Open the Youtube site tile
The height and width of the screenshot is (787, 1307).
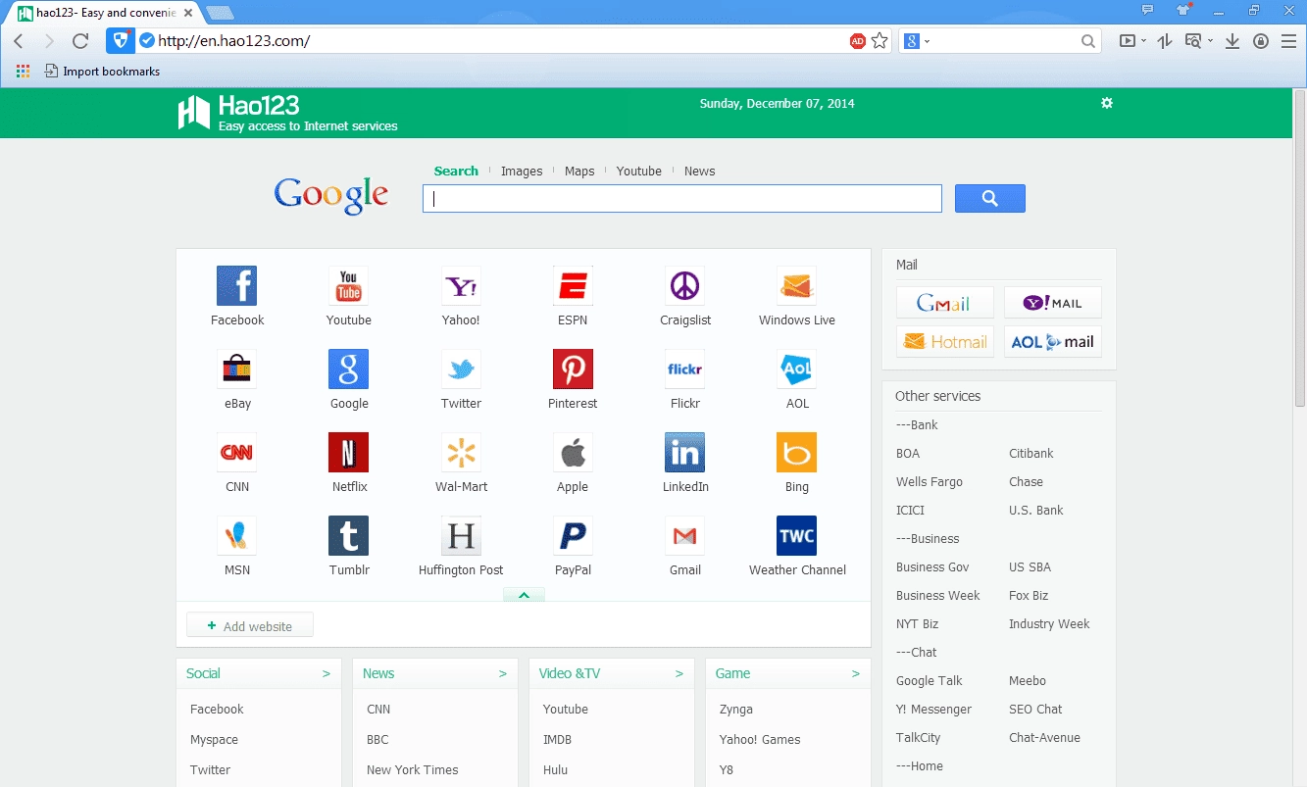(x=348, y=286)
